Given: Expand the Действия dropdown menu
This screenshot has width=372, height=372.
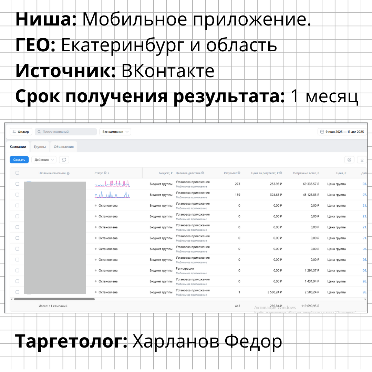Looking at the screenshot, I should coord(44,160).
